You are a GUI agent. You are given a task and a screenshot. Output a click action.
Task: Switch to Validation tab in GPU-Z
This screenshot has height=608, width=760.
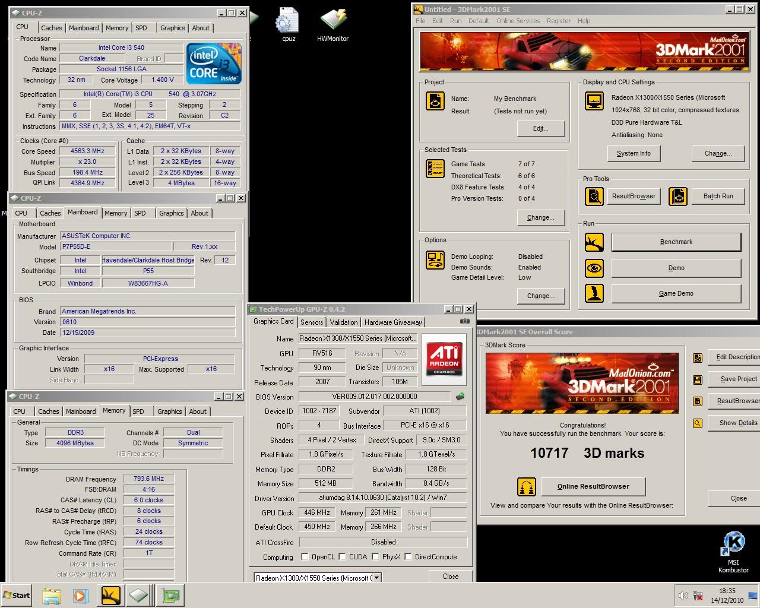pos(344,322)
